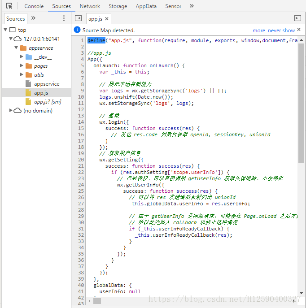The width and height of the screenshot is (306, 308).
Task: Collapse the 127.0.0.1:60141 domain node
Action: [11, 39]
